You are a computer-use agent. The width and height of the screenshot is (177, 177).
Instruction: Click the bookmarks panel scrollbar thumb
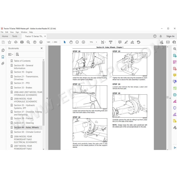pyautogui.click(x=43, y=93)
